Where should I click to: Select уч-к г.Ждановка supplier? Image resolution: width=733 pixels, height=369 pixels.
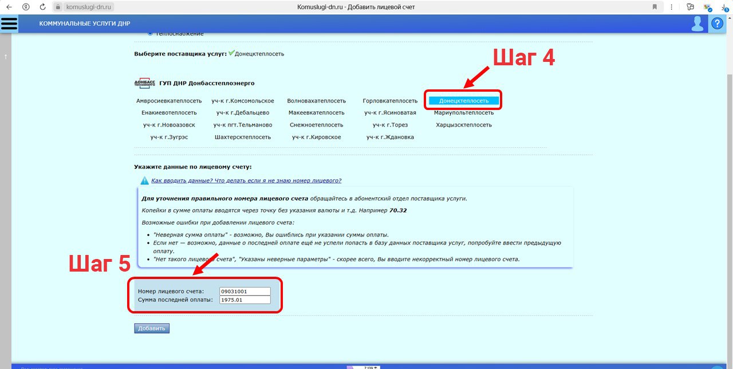390,138
